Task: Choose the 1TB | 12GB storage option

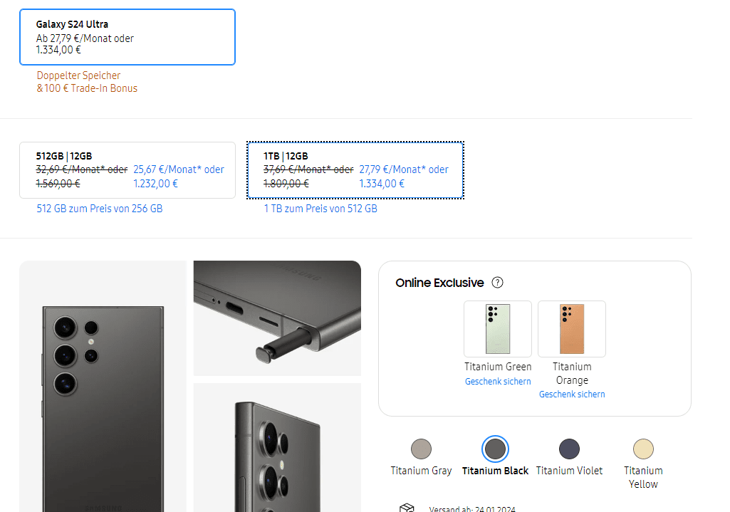Action: click(355, 170)
